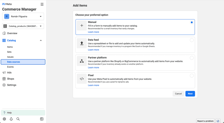224x123 pixels.
Task: Open Learn more link under Partner platform
Action: coord(94,68)
